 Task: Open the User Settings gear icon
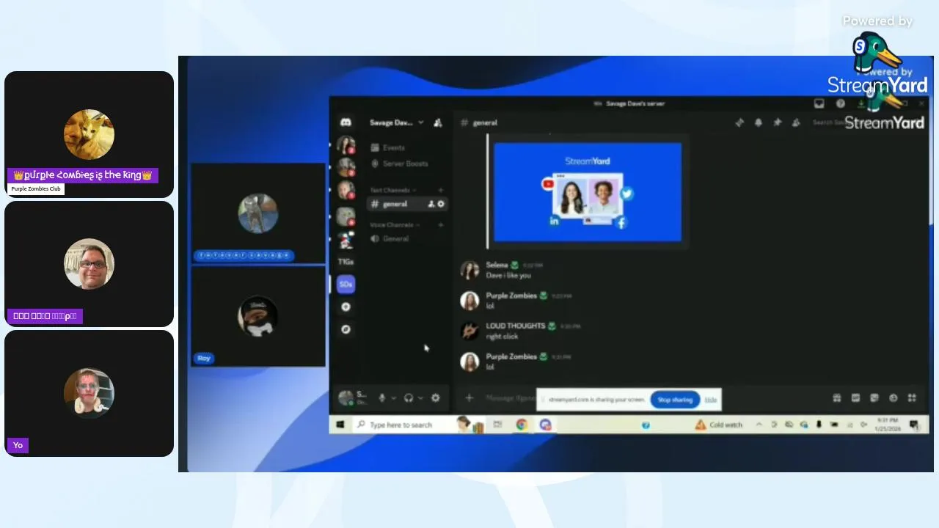coord(436,397)
